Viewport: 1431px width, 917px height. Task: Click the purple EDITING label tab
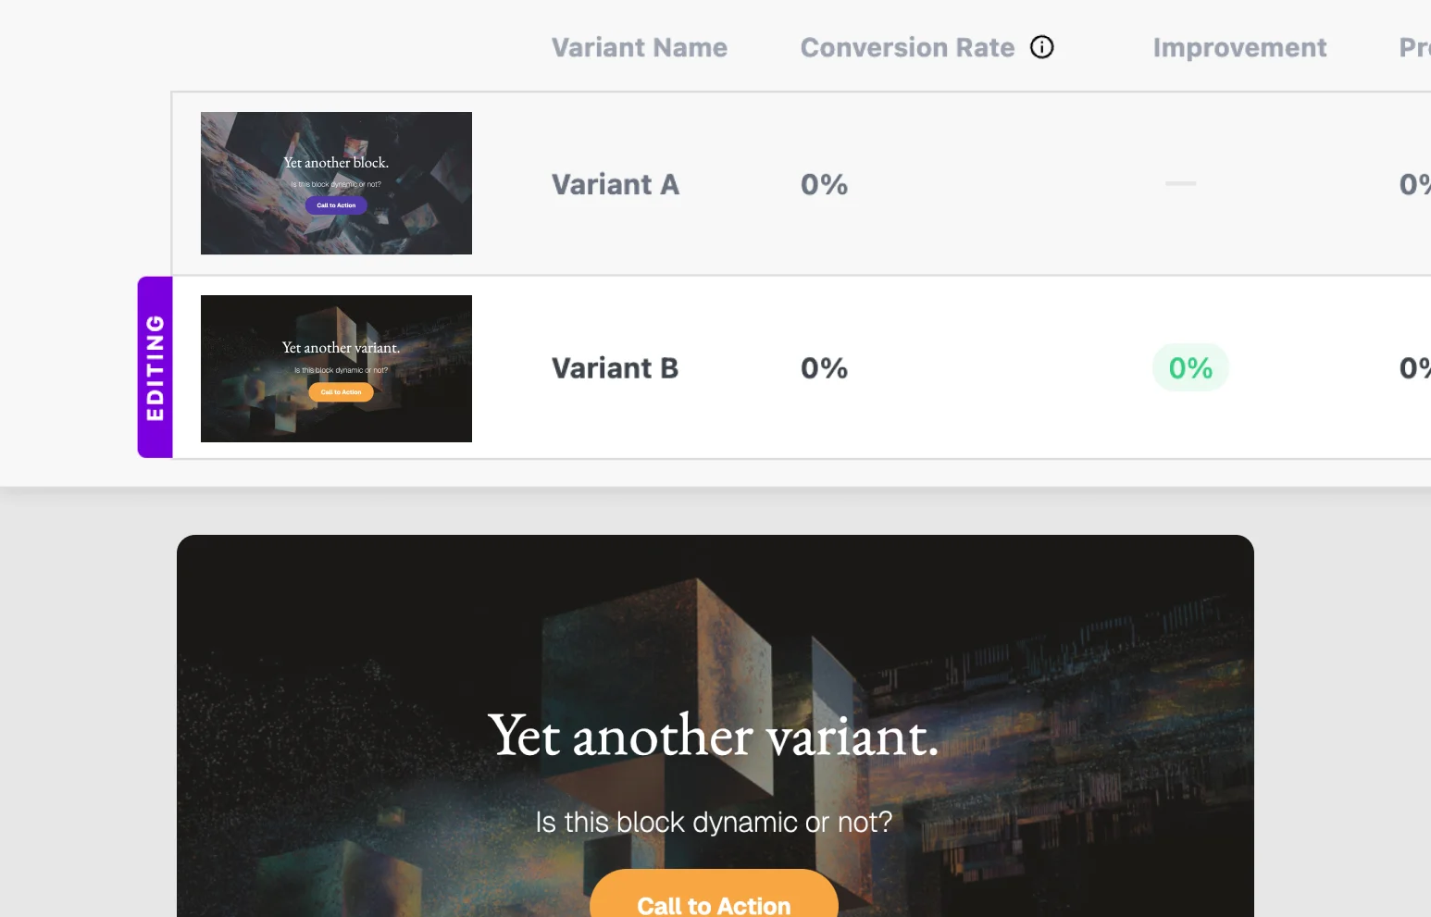(x=156, y=367)
